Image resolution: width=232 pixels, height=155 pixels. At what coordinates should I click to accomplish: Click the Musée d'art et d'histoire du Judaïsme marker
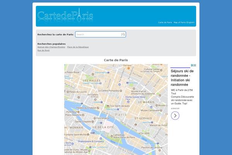[134, 89]
